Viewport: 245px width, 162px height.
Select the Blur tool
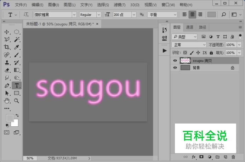tap(7, 78)
